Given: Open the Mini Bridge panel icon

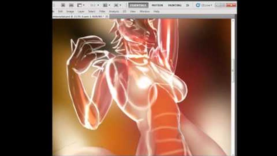Looking at the screenshot, I should [71, 5].
